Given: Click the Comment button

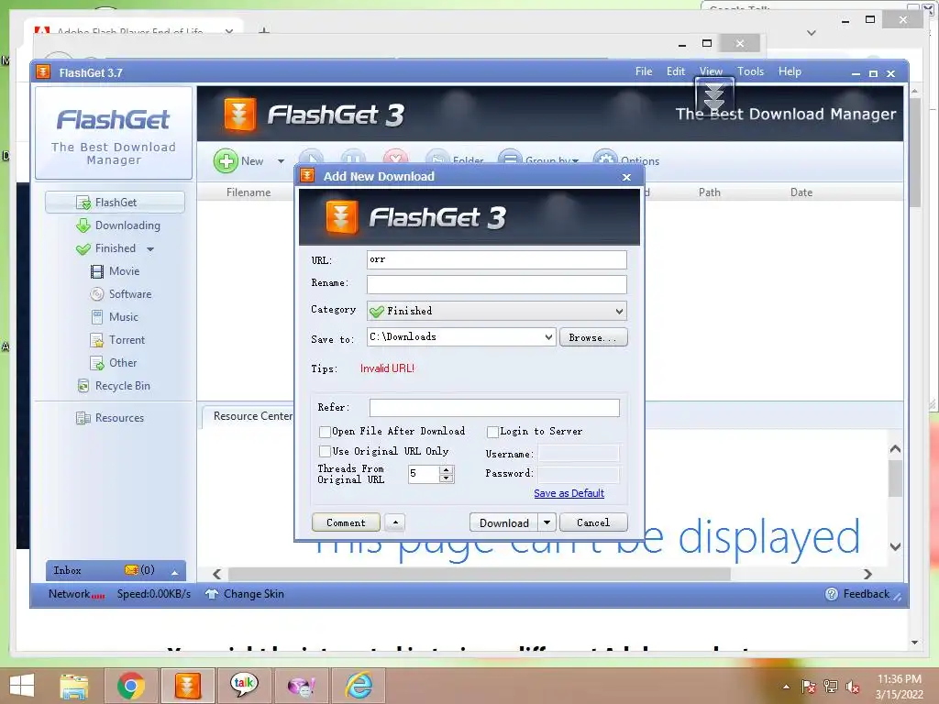Looking at the screenshot, I should (346, 522).
